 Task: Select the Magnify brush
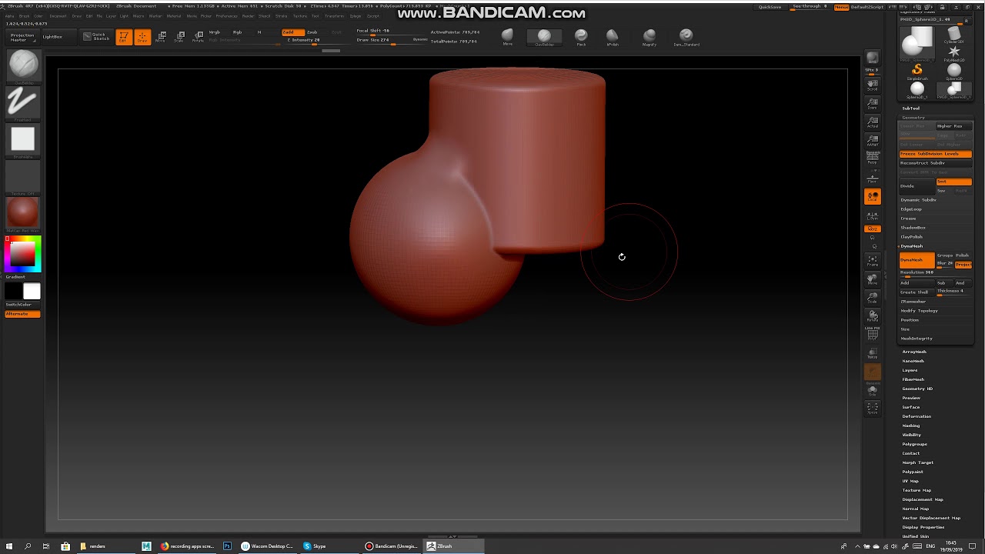(x=649, y=37)
